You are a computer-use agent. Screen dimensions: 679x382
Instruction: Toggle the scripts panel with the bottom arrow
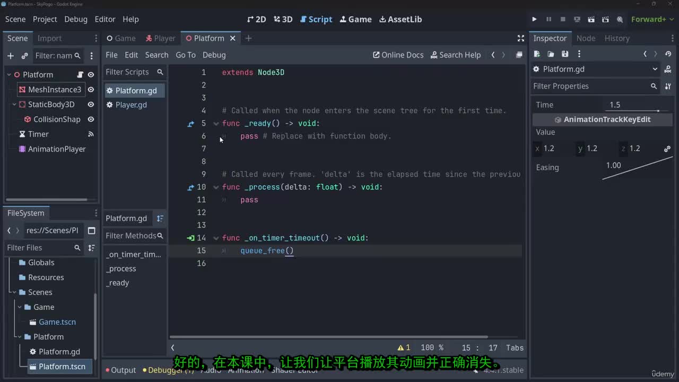(172, 348)
